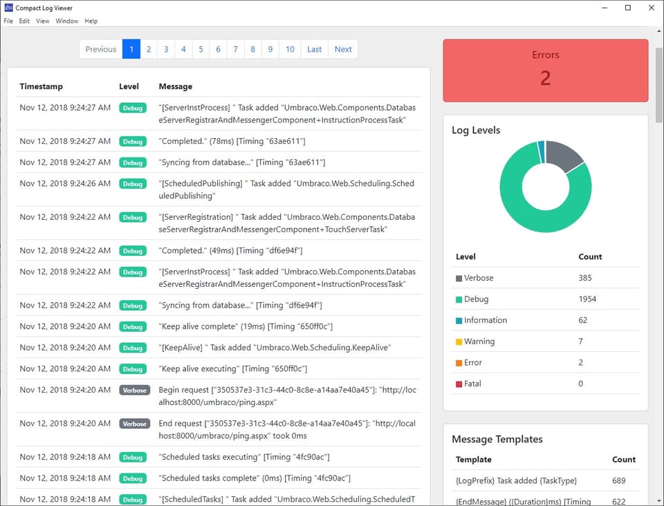Click the Warning color square in the legend
This screenshot has height=506, width=664.
click(x=459, y=341)
